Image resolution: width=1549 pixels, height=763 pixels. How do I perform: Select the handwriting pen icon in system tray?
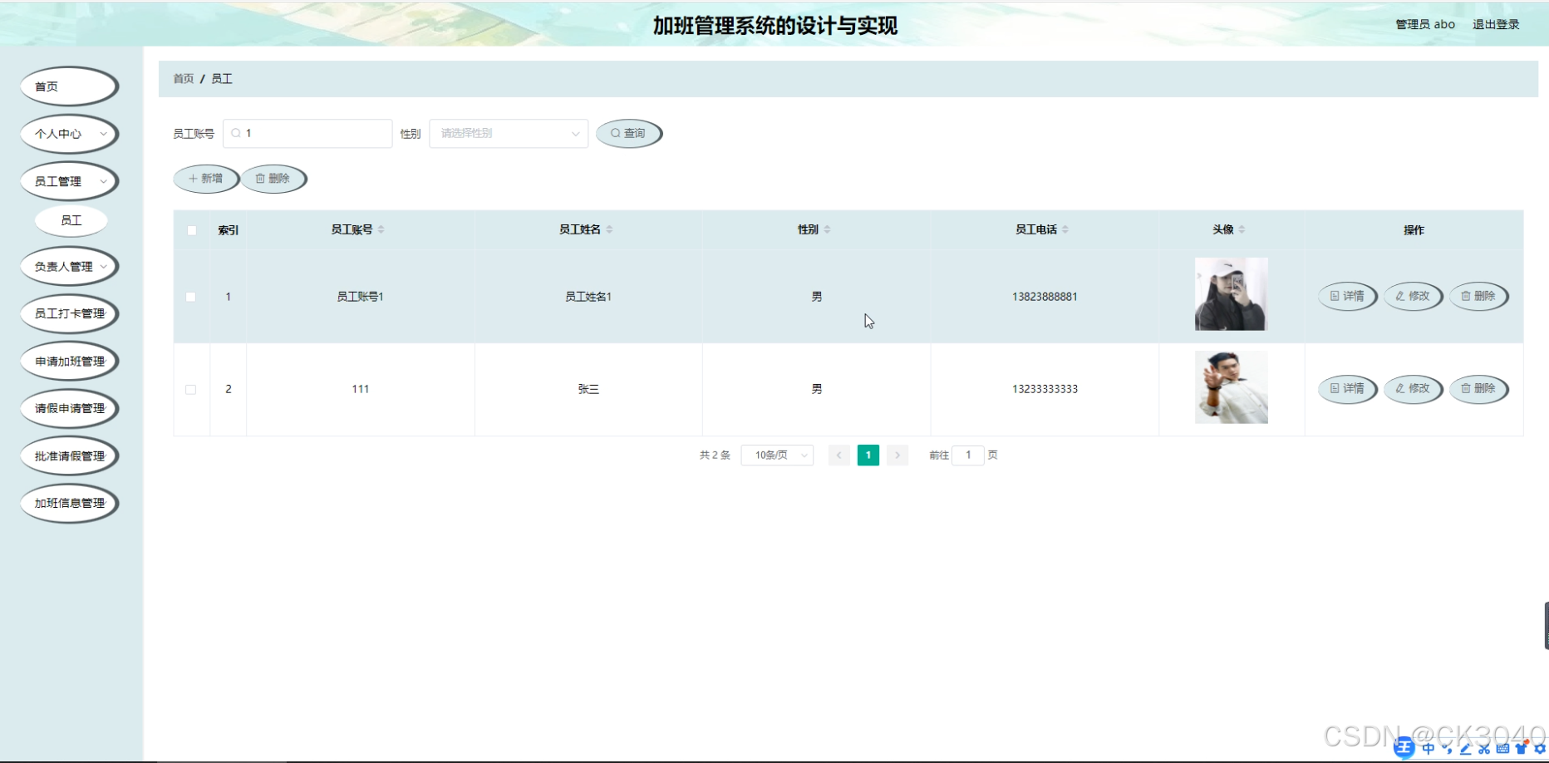point(1466,749)
